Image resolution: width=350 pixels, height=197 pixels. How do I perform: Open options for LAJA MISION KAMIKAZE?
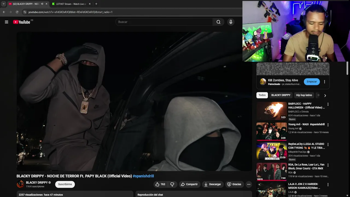coord(328,185)
